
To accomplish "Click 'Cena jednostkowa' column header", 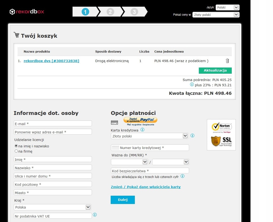I will click(169, 51).
